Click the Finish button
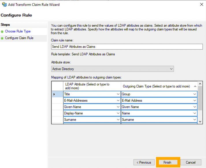This screenshot has height=168, width=206. 167,162
